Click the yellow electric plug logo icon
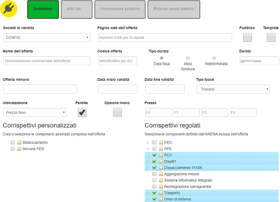Viewport: 280px width, 202px height. point(9,9)
